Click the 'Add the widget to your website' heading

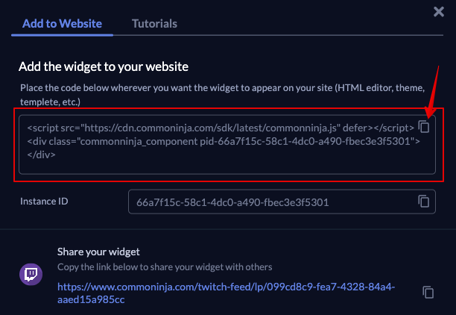104,67
